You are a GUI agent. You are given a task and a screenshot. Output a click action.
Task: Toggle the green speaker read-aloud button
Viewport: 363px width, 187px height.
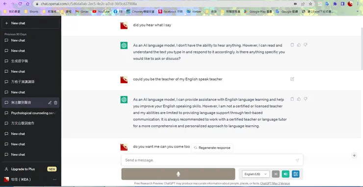pos(285,174)
